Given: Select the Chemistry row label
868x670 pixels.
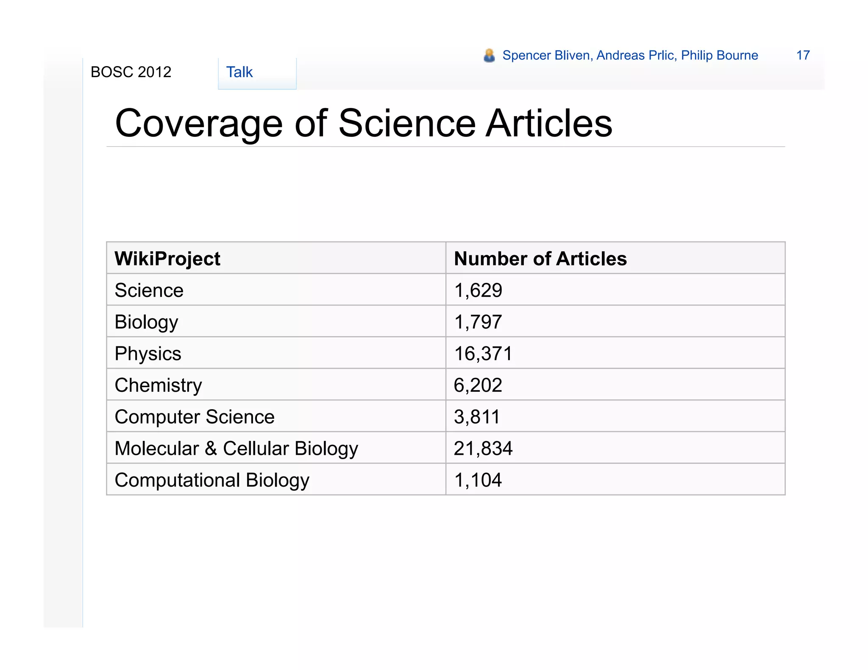Looking at the screenshot, I should (159, 385).
